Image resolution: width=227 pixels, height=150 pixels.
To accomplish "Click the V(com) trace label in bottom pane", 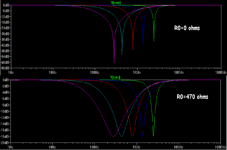I will coord(115,77).
